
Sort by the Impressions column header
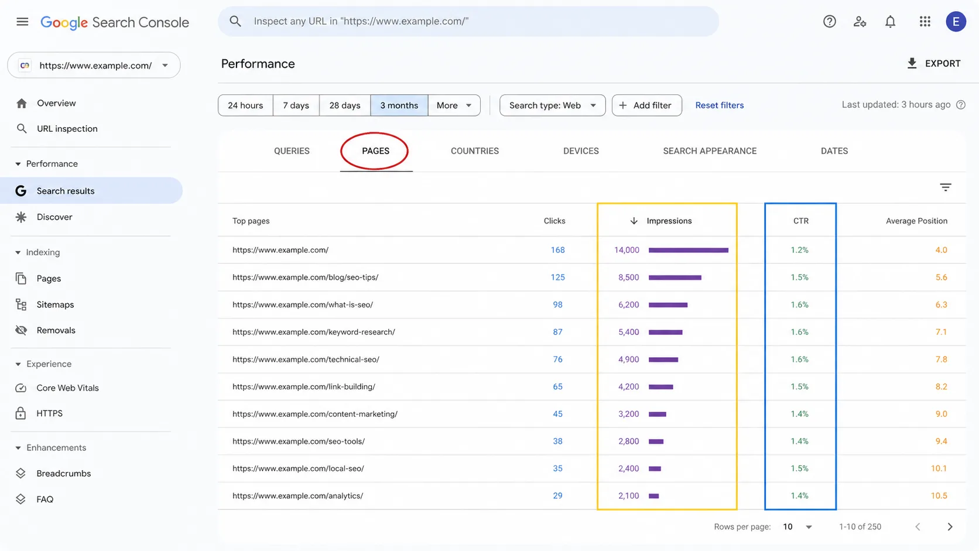coord(660,221)
